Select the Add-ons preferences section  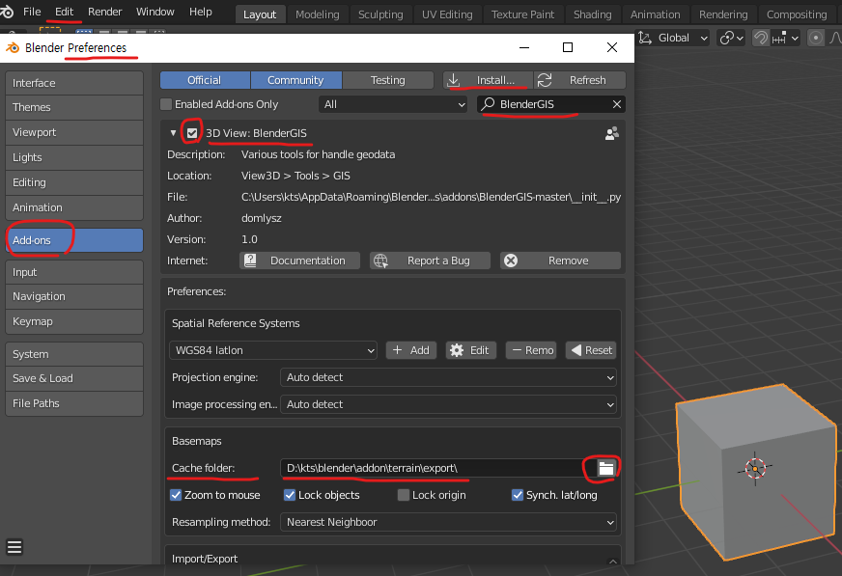74,240
